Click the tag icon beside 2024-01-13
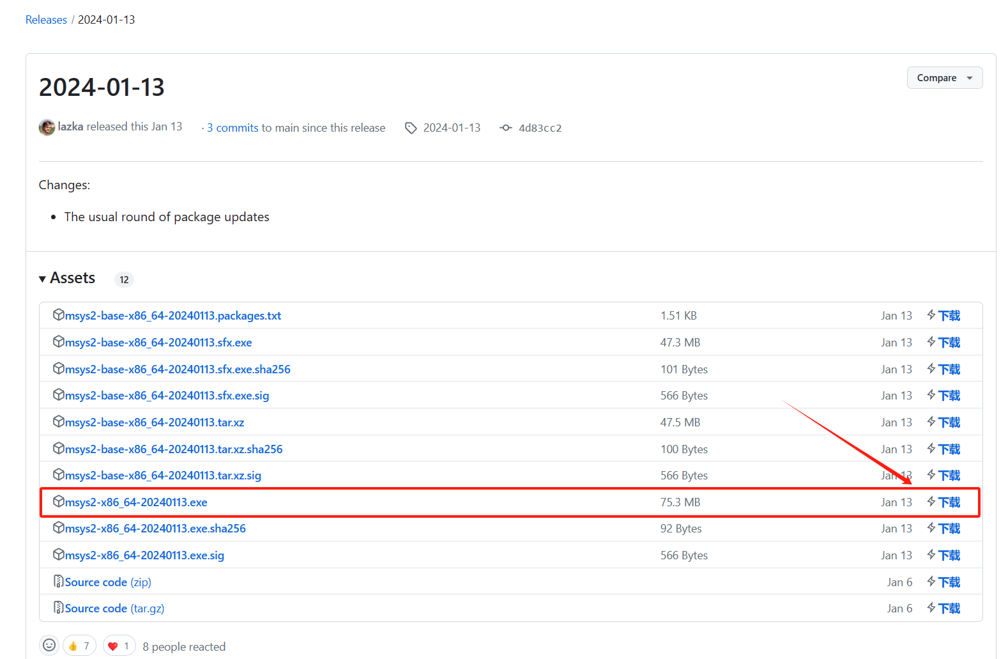1008x659 pixels. click(411, 128)
